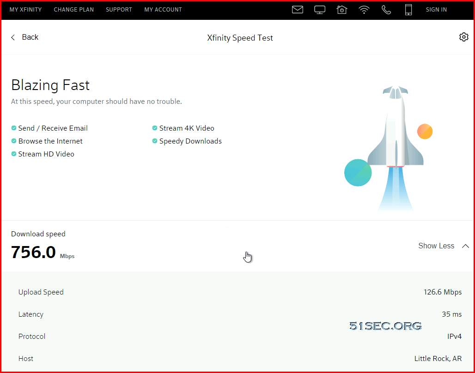Image resolution: width=475 pixels, height=373 pixels.
Task: Click the Xfinity Speed Test title
Action: (240, 38)
